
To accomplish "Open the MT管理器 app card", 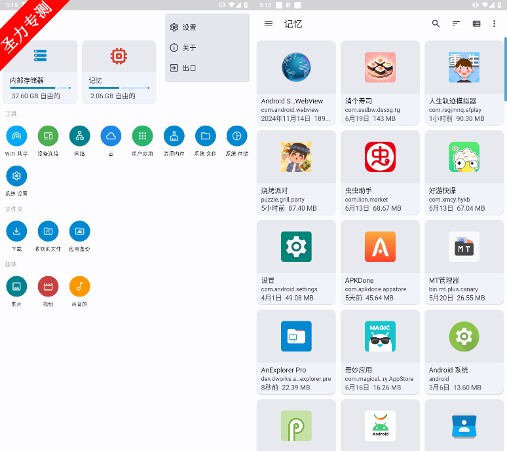I will (464, 262).
